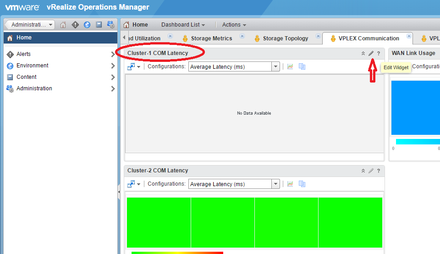Click the No Data Available message
This screenshot has width=440, height=254.
[254, 113]
